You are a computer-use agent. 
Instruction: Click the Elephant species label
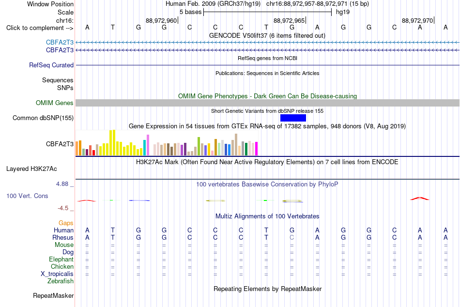tap(61, 259)
